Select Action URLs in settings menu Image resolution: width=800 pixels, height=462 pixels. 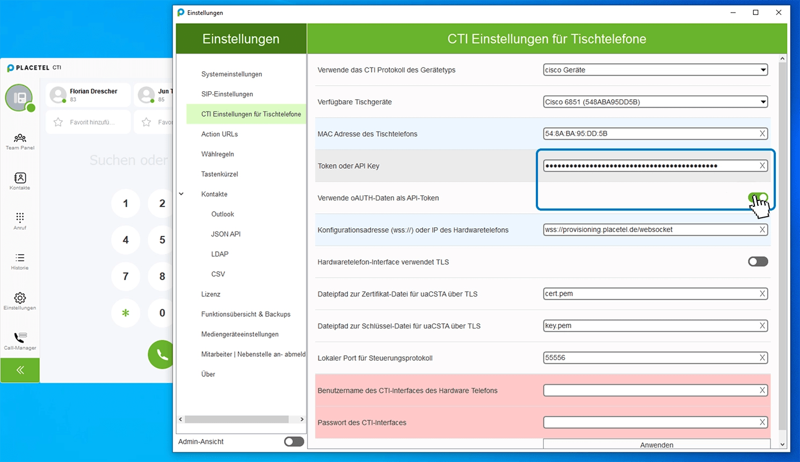coord(219,134)
